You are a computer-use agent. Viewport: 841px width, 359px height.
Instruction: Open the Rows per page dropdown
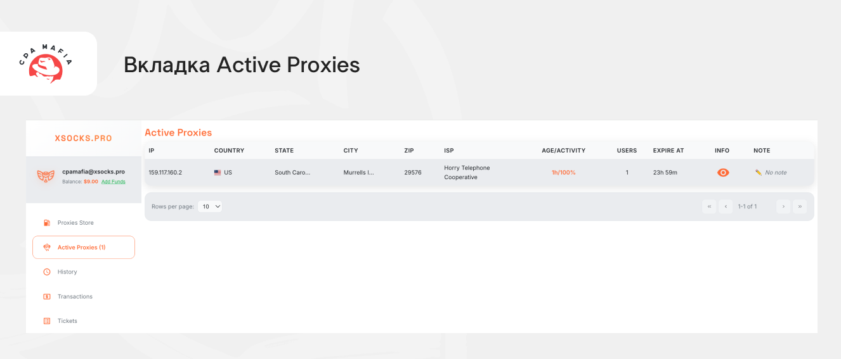tap(210, 206)
